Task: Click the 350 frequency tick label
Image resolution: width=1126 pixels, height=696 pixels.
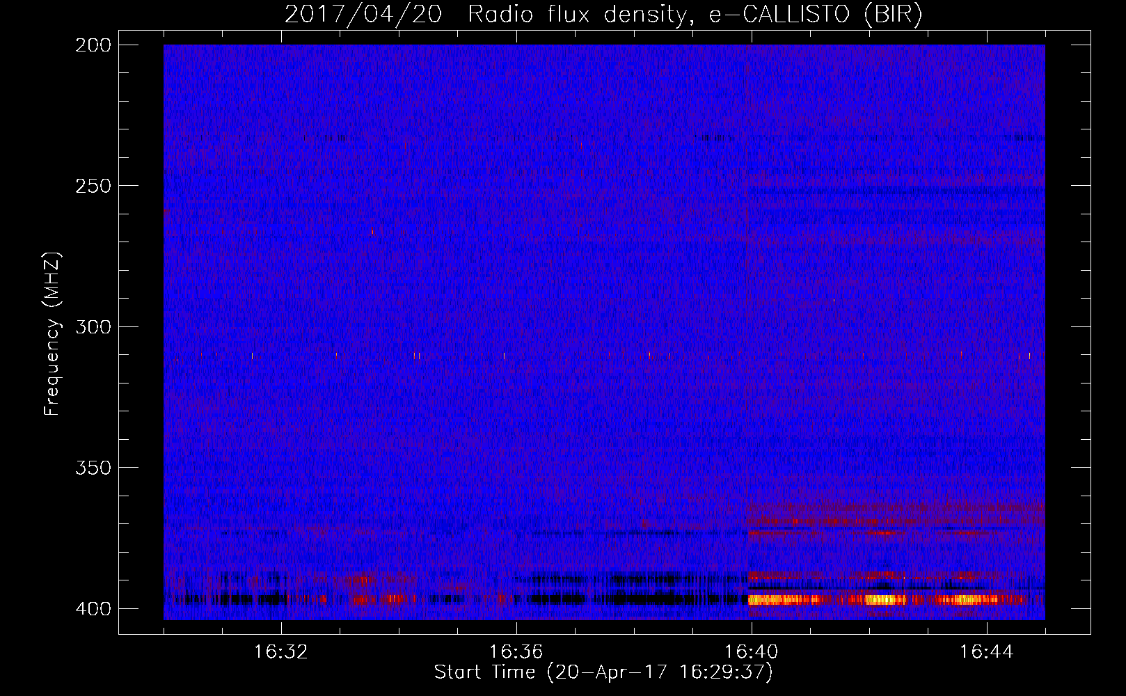Action: [x=93, y=467]
